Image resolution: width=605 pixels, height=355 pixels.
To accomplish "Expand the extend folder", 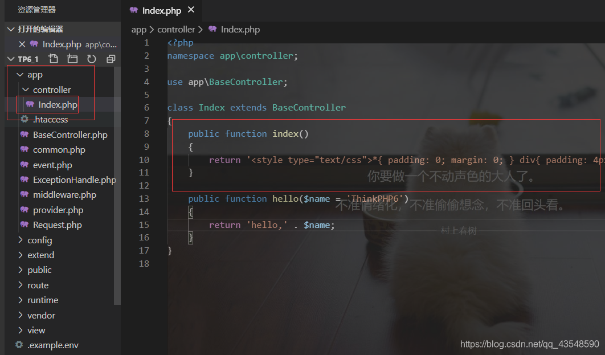I will 21,255.
